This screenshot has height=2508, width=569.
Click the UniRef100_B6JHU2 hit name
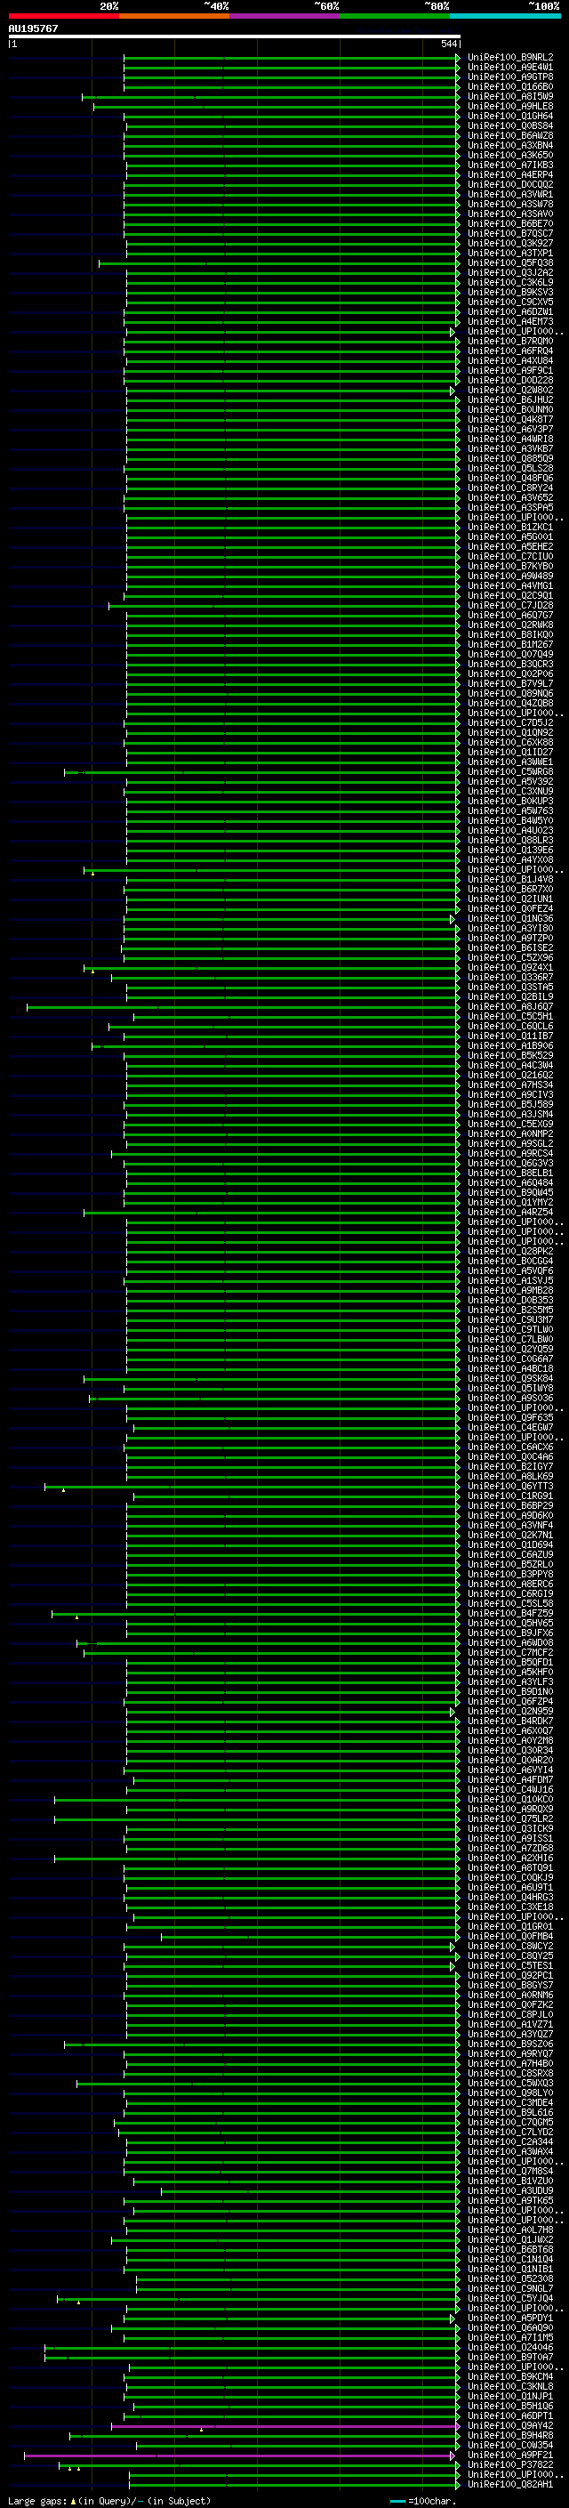coord(509,400)
